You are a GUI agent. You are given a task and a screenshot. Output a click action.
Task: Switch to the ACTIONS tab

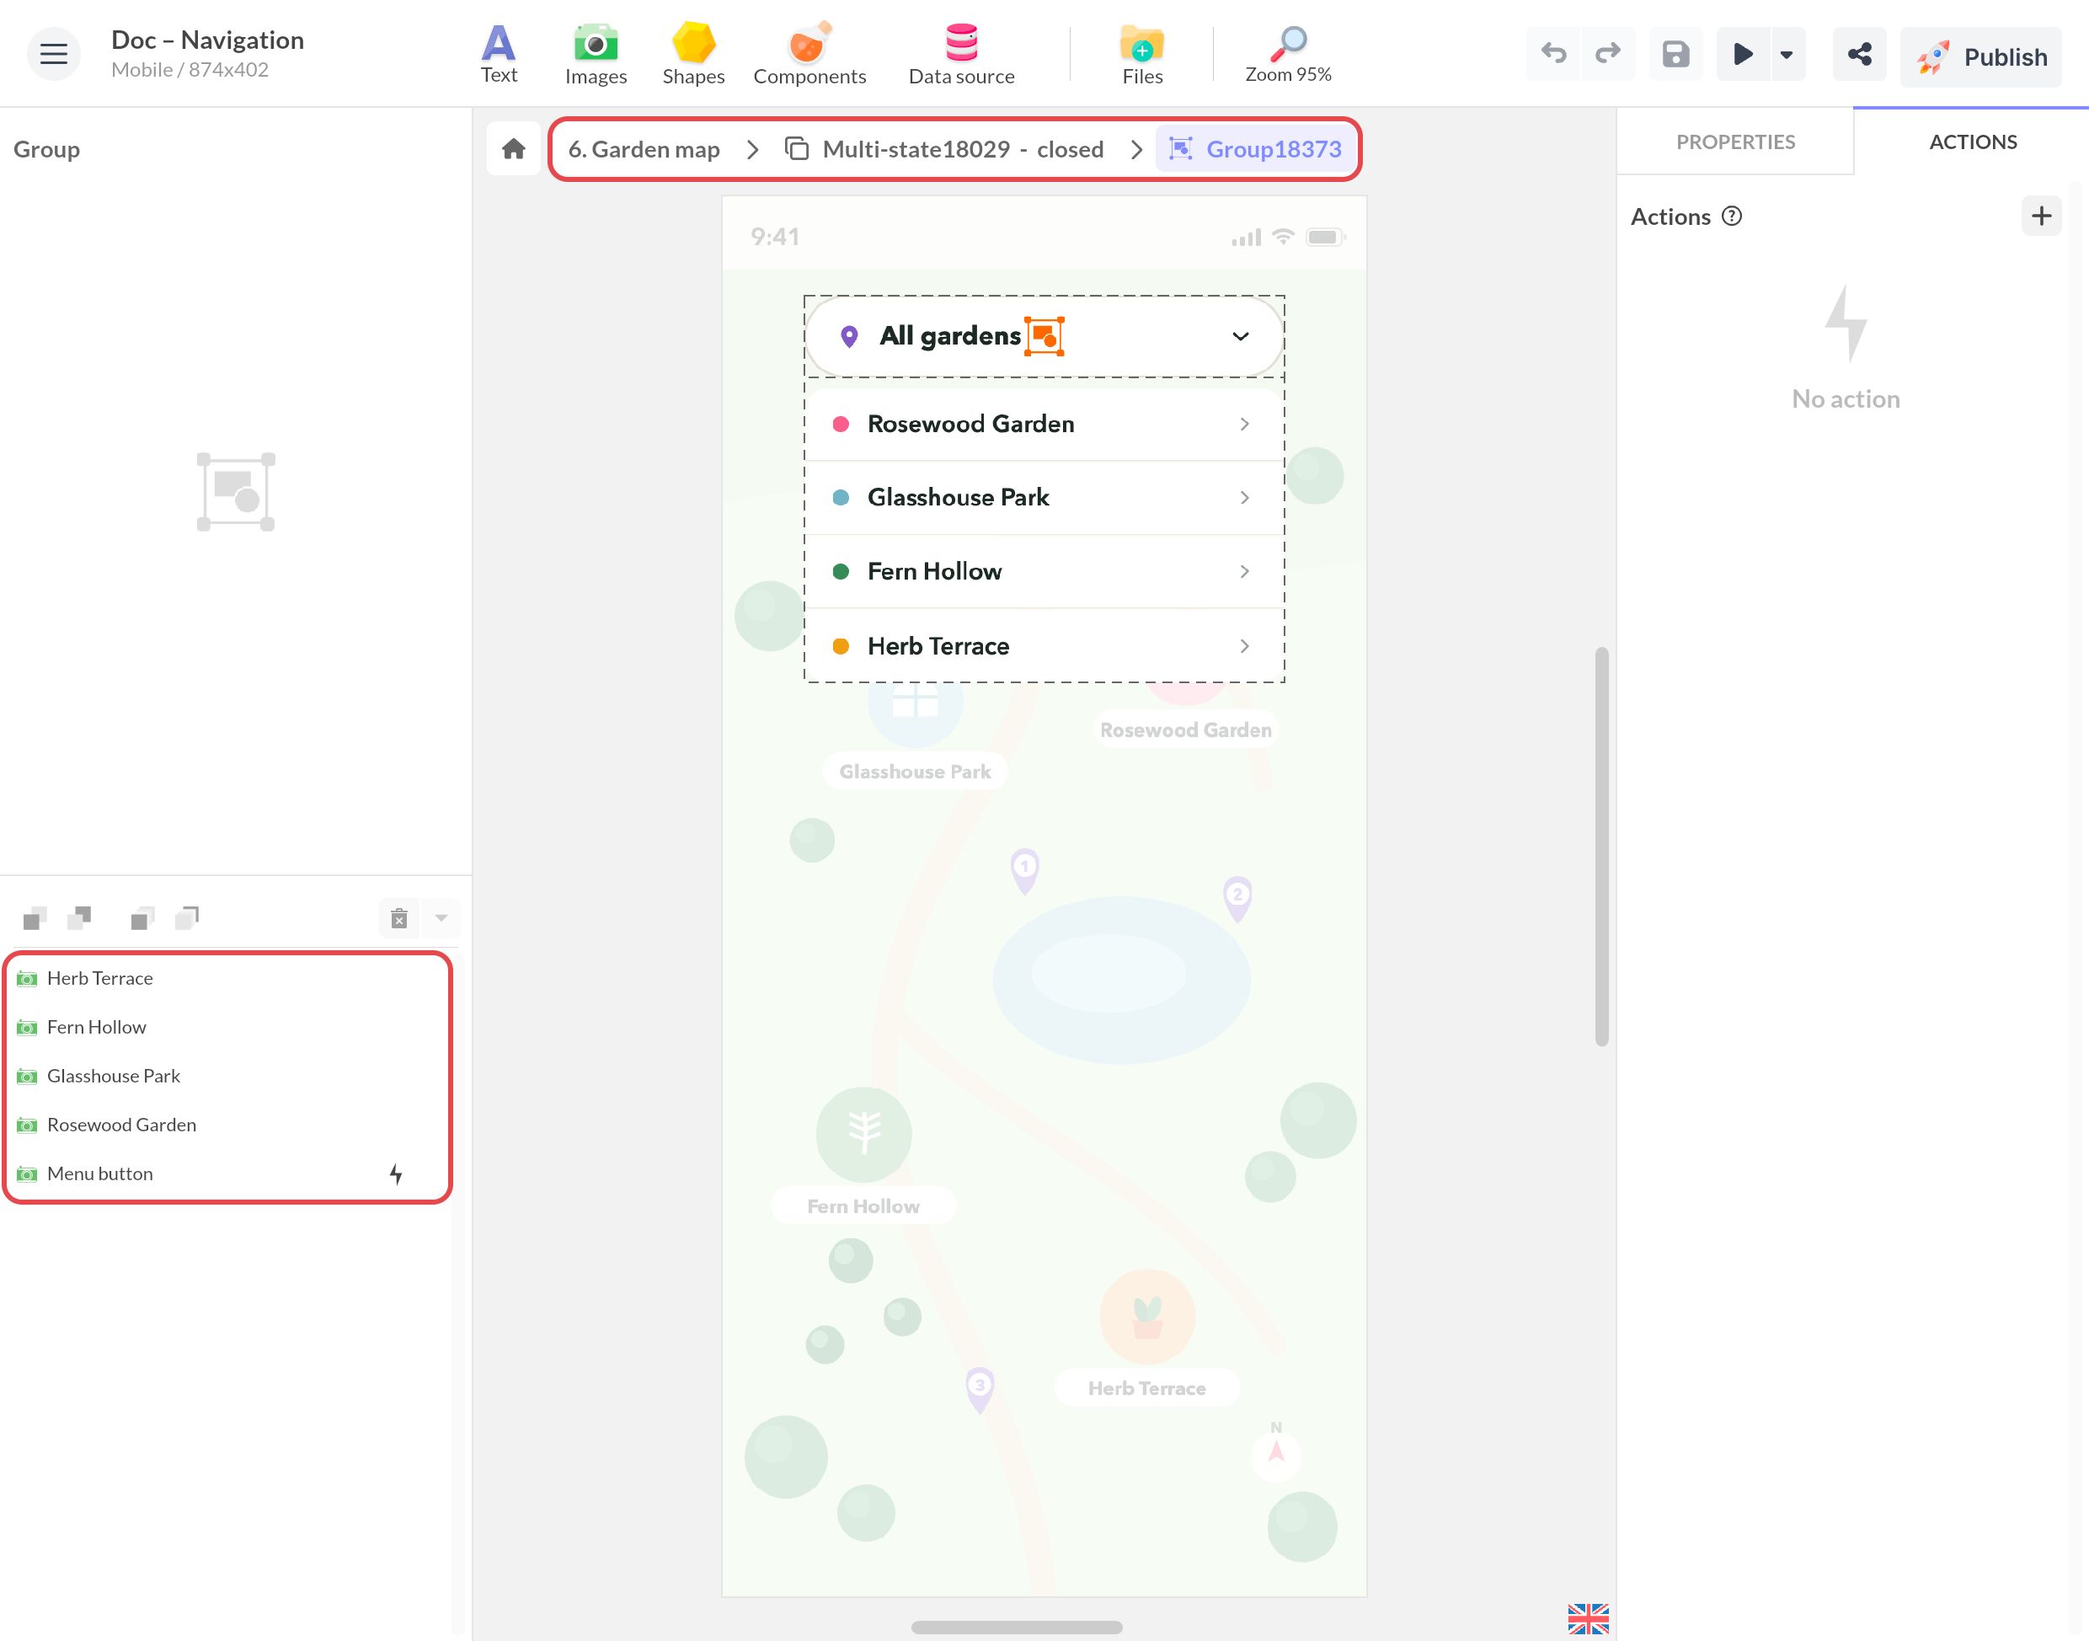tap(1973, 142)
